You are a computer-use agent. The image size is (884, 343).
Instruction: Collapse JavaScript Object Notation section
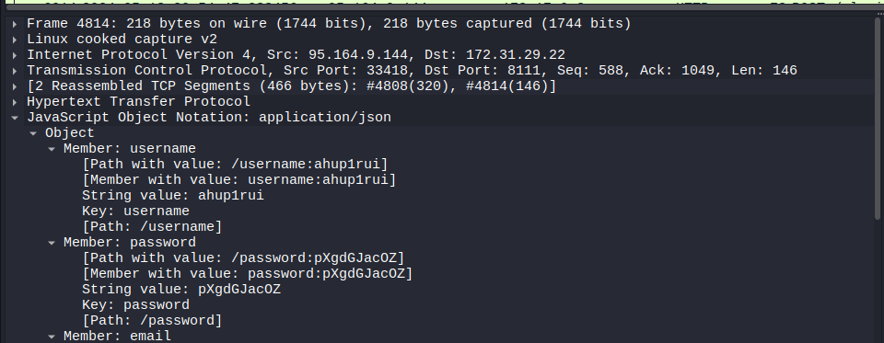pos(15,117)
